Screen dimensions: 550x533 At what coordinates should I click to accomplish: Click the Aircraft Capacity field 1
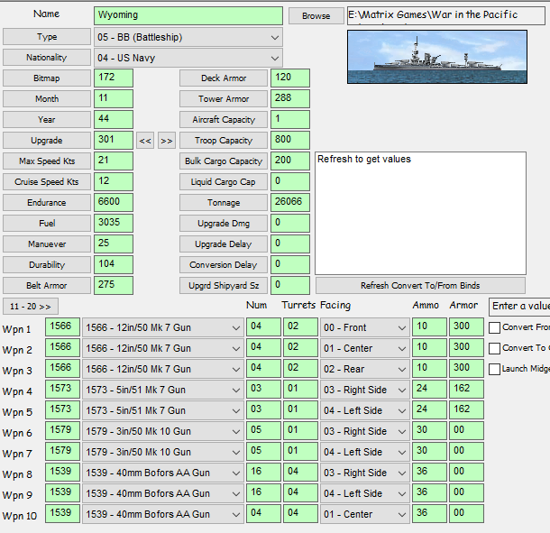pyautogui.click(x=290, y=119)
